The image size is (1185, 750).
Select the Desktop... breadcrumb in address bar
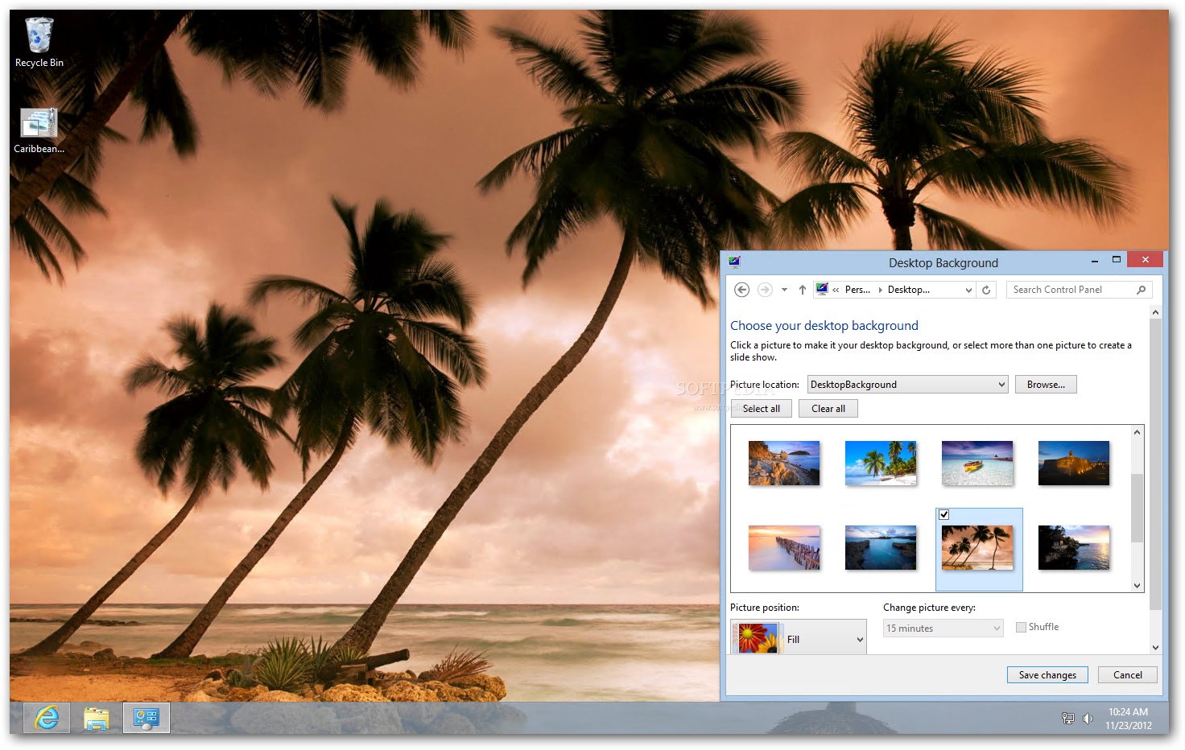(x=909, y=290)
